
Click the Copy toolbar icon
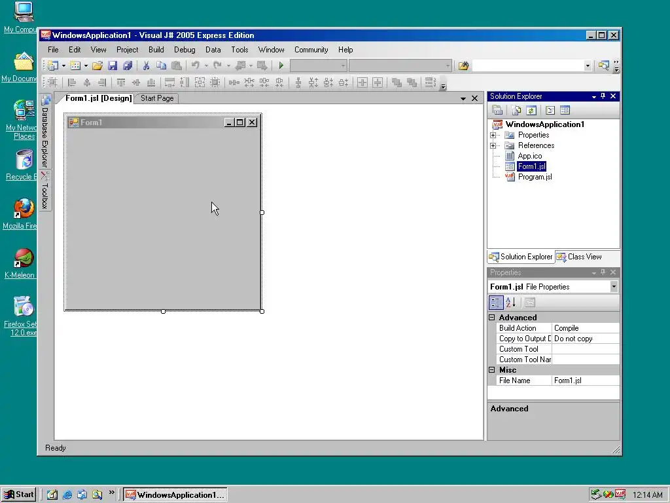[161, 65]
